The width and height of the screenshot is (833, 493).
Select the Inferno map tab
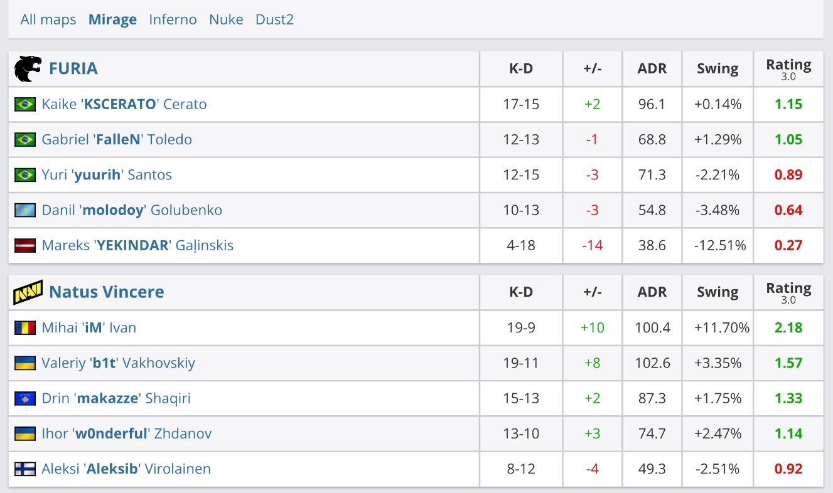tap(173, 19)
